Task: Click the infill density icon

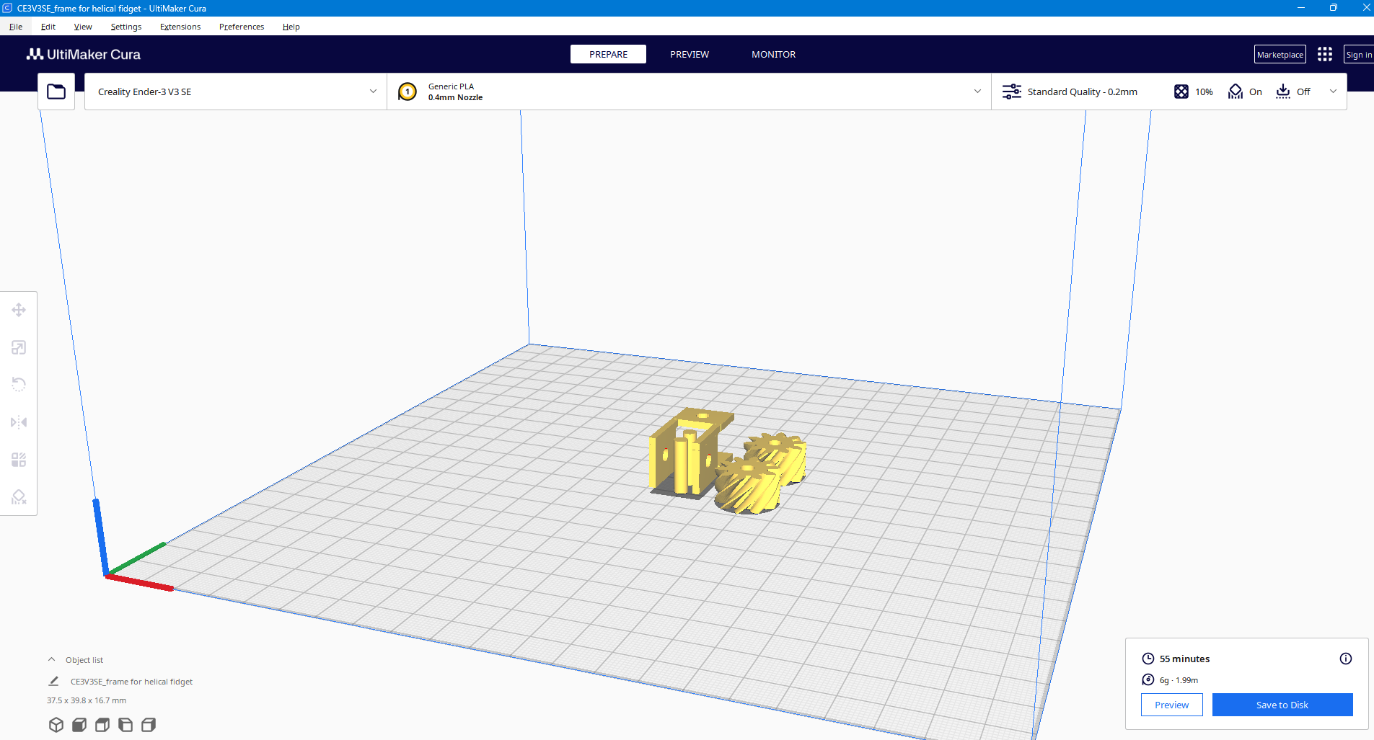Action: [1181, 92]
